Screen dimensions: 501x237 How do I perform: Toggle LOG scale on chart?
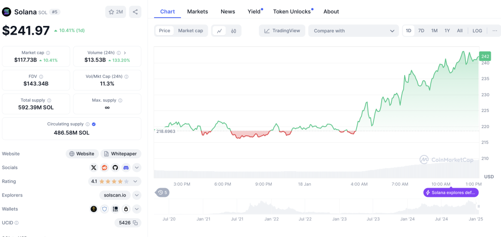coord(477,31)
